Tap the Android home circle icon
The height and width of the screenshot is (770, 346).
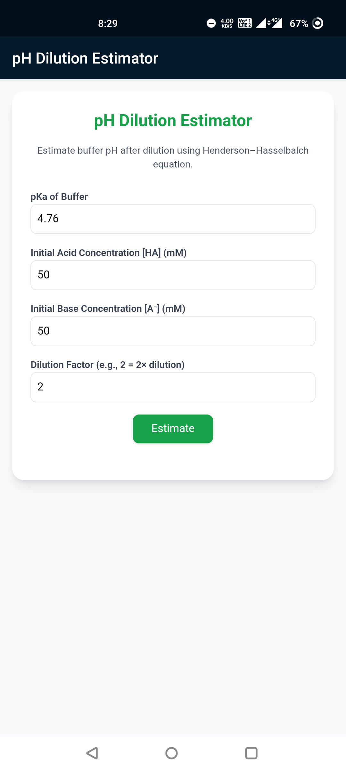171,753
